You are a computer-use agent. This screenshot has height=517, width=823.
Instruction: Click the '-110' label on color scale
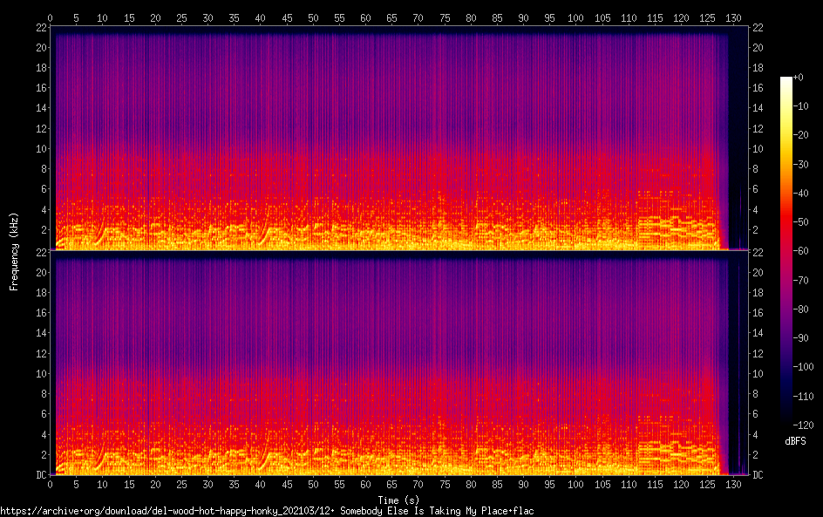(x=803, y=397)
